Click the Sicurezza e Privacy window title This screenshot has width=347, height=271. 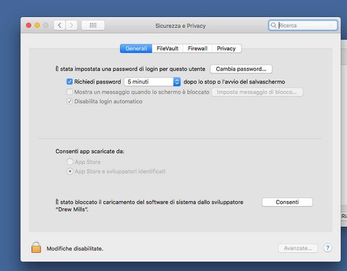(180, 26)
